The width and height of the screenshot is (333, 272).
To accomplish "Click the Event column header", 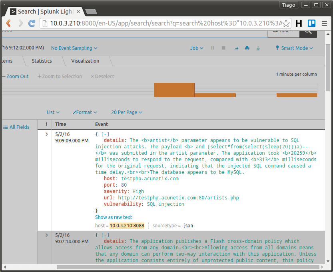I will click(x=102, y=124).
